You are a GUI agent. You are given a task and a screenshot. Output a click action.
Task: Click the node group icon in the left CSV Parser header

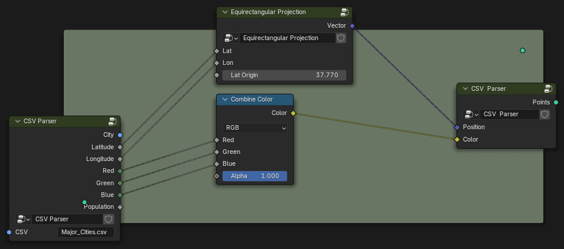[x=113, y=122]
